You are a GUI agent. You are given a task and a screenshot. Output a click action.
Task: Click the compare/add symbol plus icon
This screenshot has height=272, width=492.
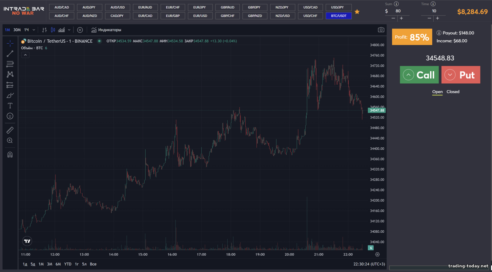click(x=80, y=30)
